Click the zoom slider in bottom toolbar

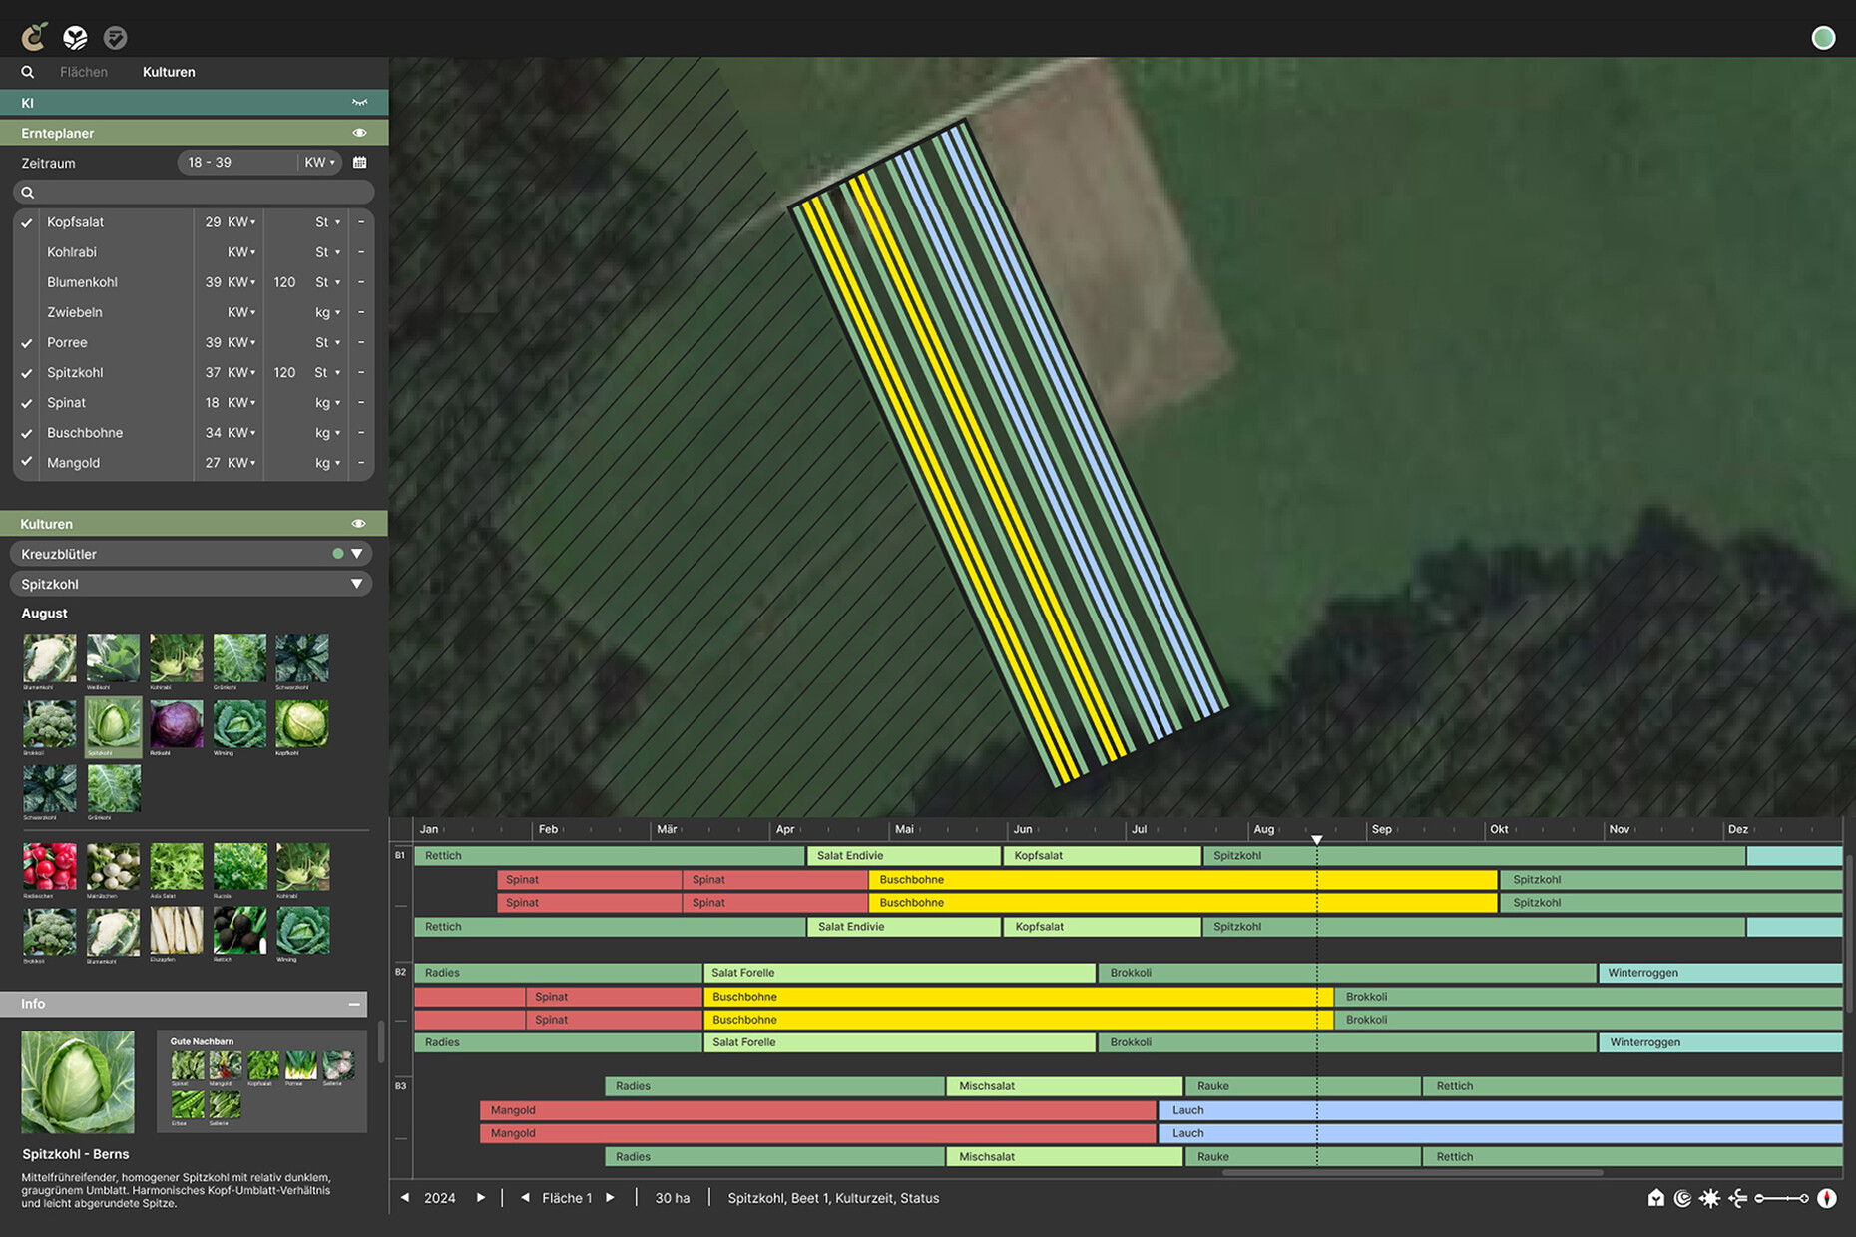(x=1782, y=1198)
